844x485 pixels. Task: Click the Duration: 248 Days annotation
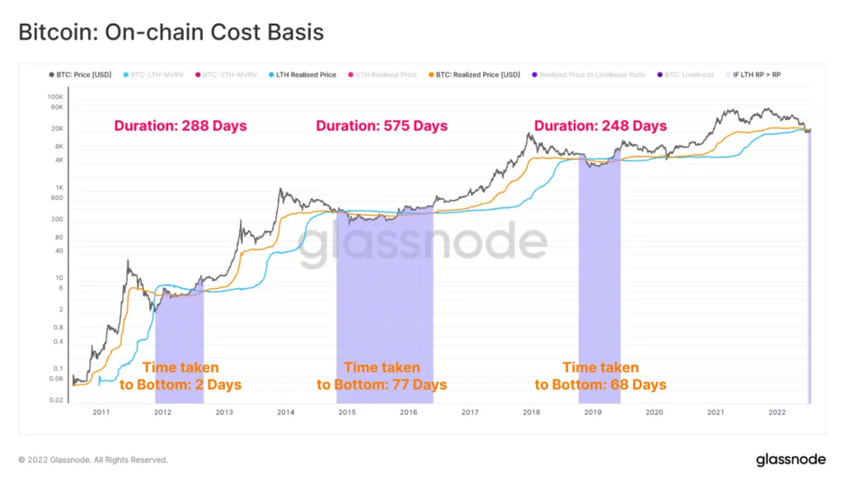(x=600, y=126)
